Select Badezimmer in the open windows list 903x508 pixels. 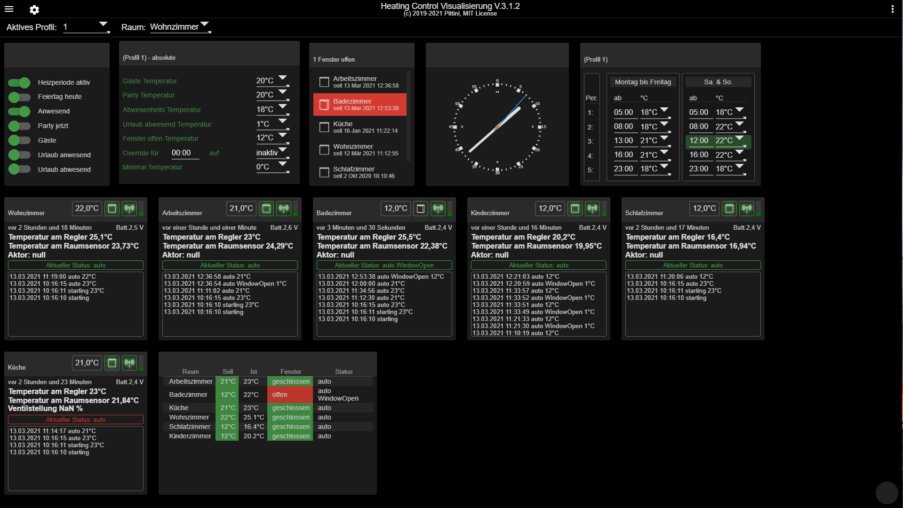360,105
